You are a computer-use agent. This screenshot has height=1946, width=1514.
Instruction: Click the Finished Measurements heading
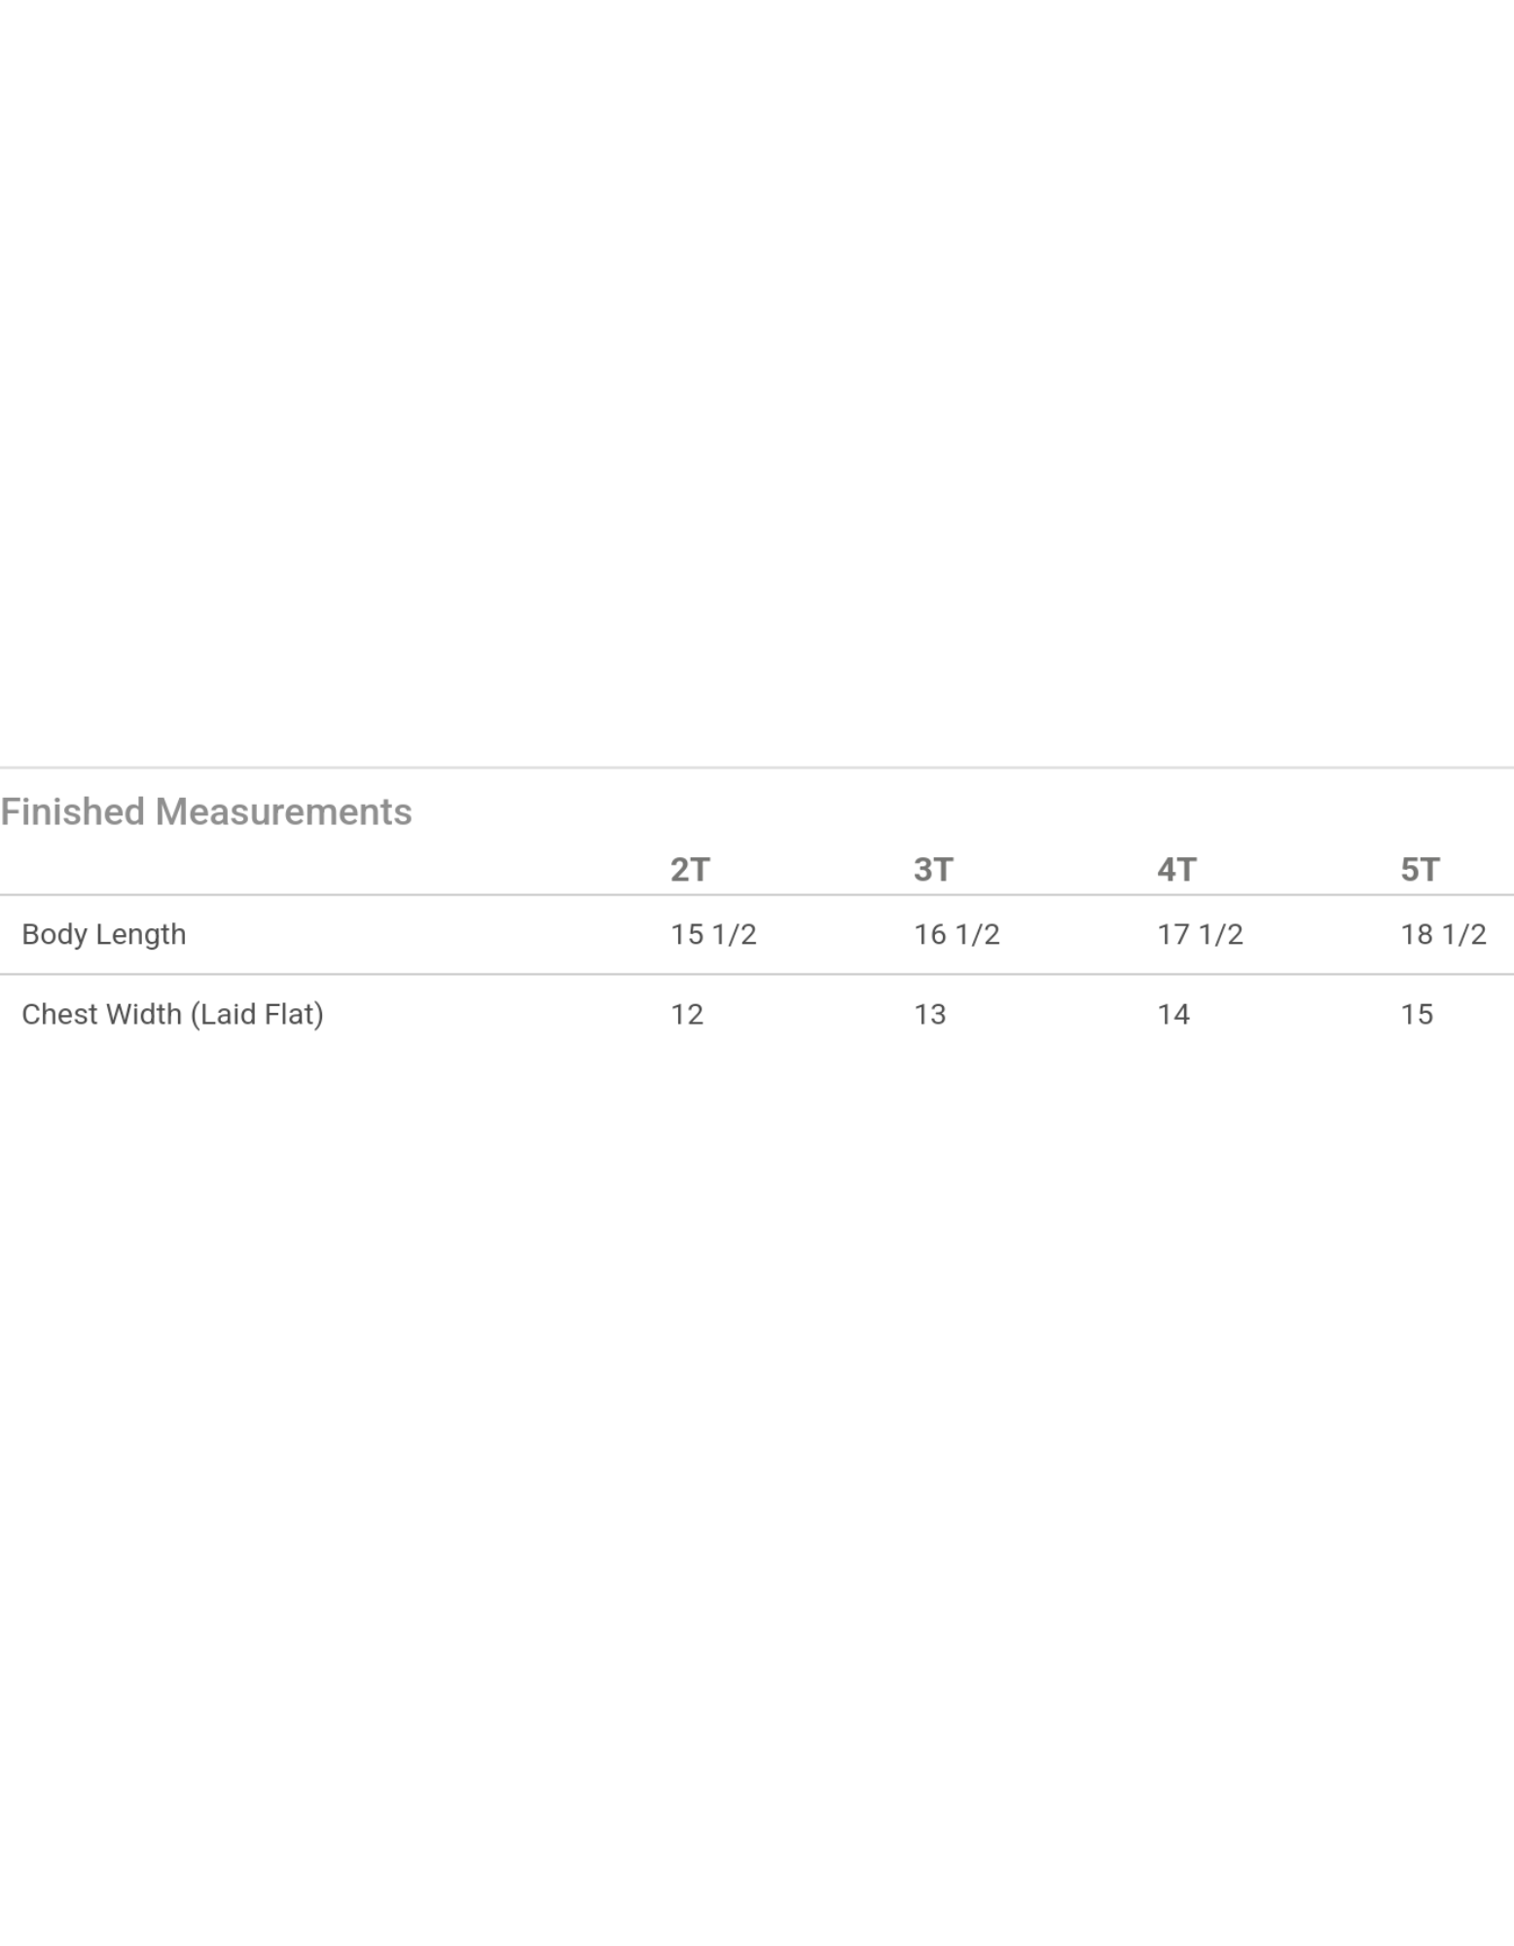click(x=206, y=811)
